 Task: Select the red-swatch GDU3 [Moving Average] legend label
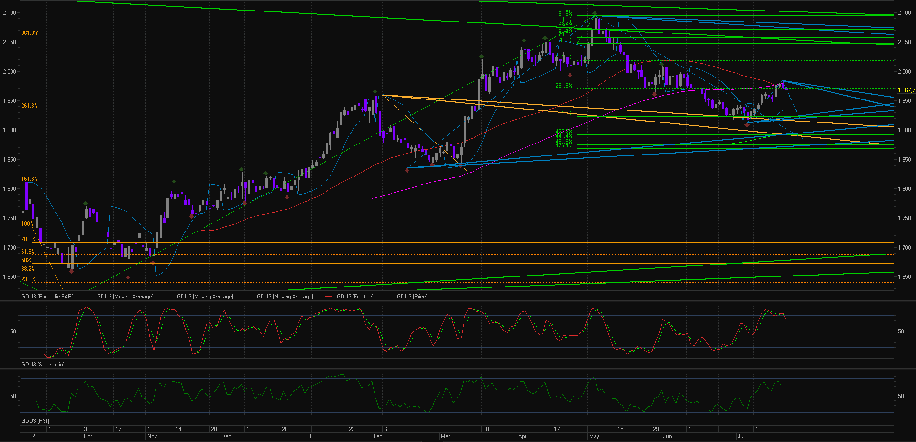click(285, 297)
